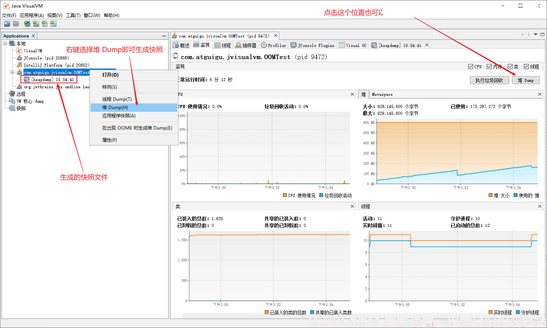
Task: Click the Add VM Coredump toolbar icon
Action: [x=45, y=24]
